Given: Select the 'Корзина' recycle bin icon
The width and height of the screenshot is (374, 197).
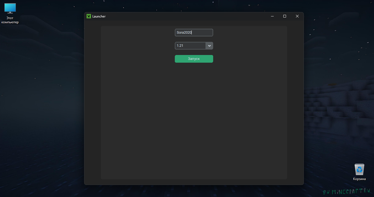Looking at the screenshot, I should pyautogui.click(x=359, y=172).
